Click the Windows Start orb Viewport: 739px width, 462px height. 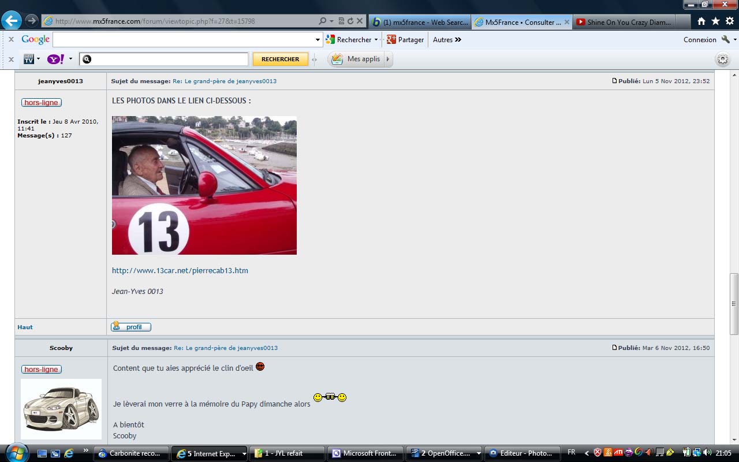click(x=16, y=453)
